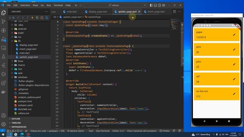244x137 pixels.
Task: Edit the 'no this not' entry in emulator
Action: 234,94
